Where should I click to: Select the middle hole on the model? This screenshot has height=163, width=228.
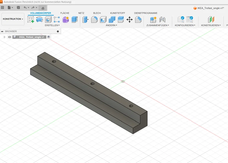click(x=92, y=84)
